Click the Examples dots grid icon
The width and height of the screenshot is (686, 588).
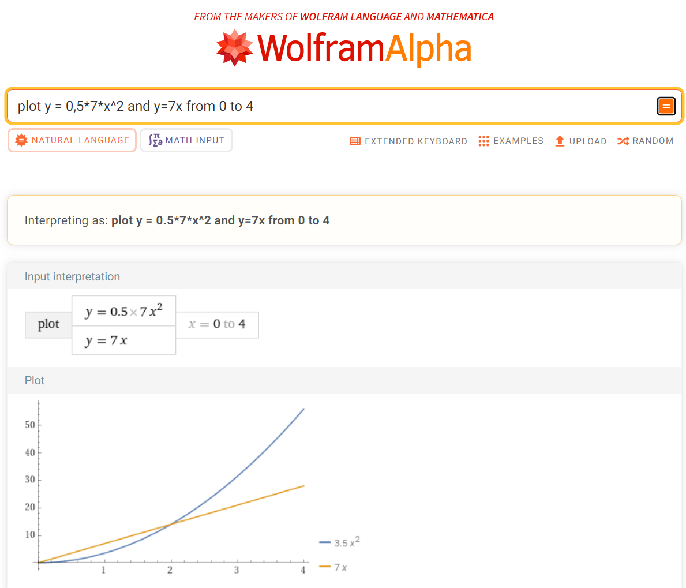pyautogui.click(x=483, y=141)
